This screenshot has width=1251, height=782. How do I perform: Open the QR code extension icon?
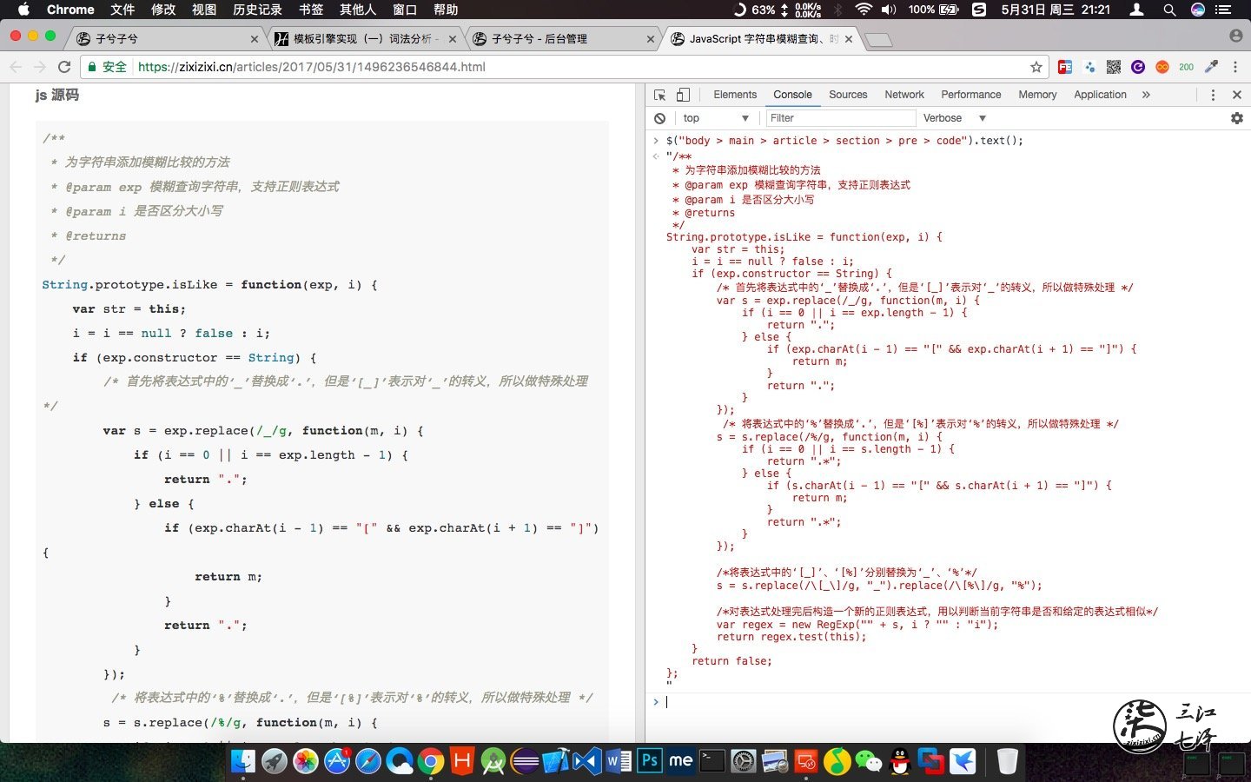click(x=1113, y=67)
